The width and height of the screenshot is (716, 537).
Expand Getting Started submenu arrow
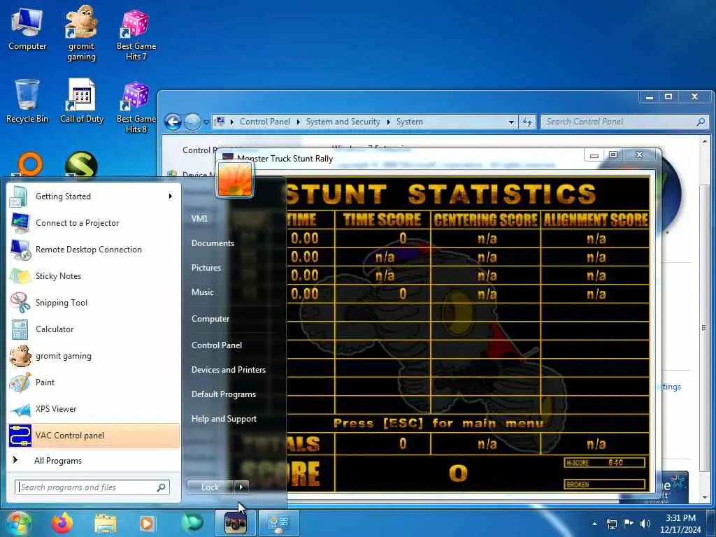coord(171,196)
